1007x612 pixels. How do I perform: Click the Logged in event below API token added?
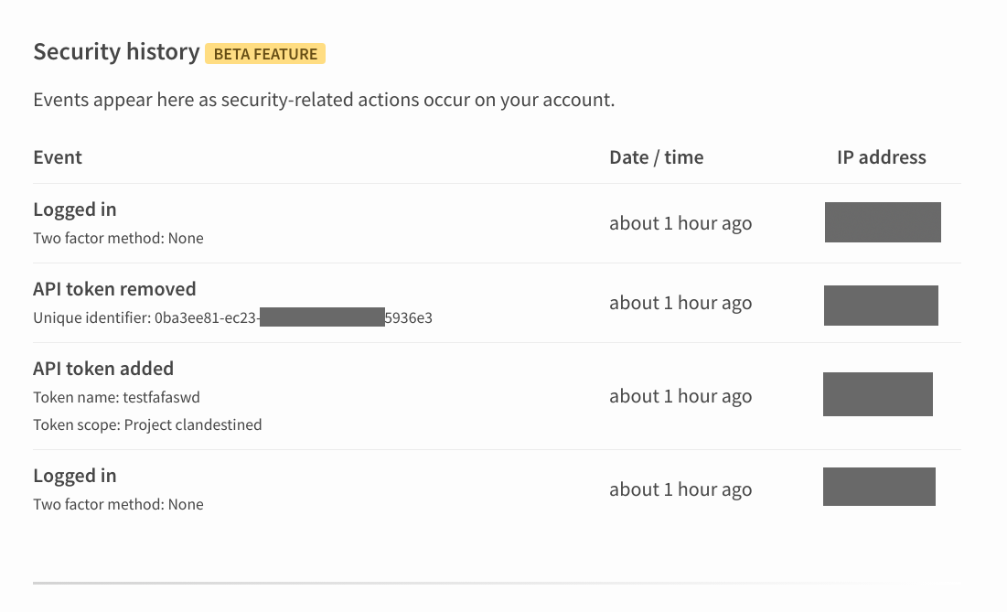coord(75,476)
